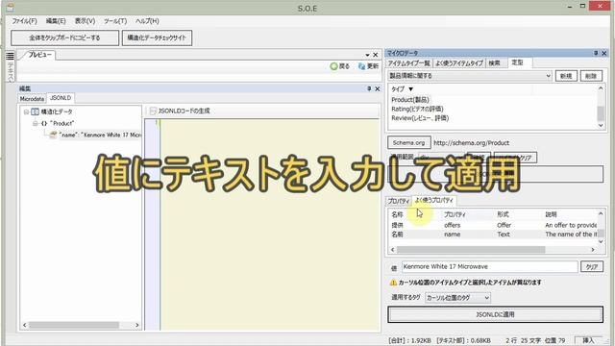Click the JSONLDコードの生成 document icon
The image size is (615, 346).
pos(153,111)
